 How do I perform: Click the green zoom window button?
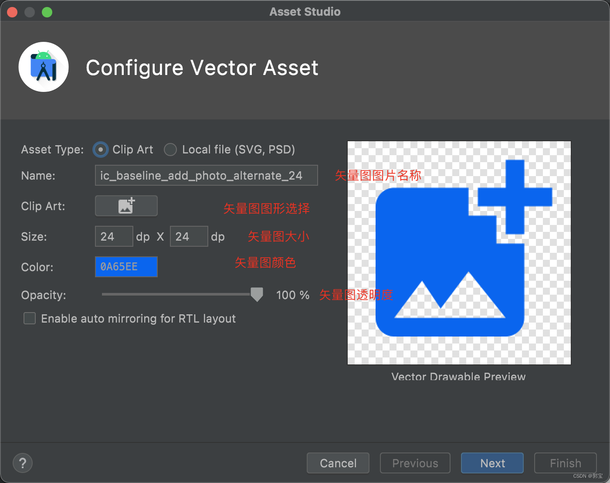(47, 12)
